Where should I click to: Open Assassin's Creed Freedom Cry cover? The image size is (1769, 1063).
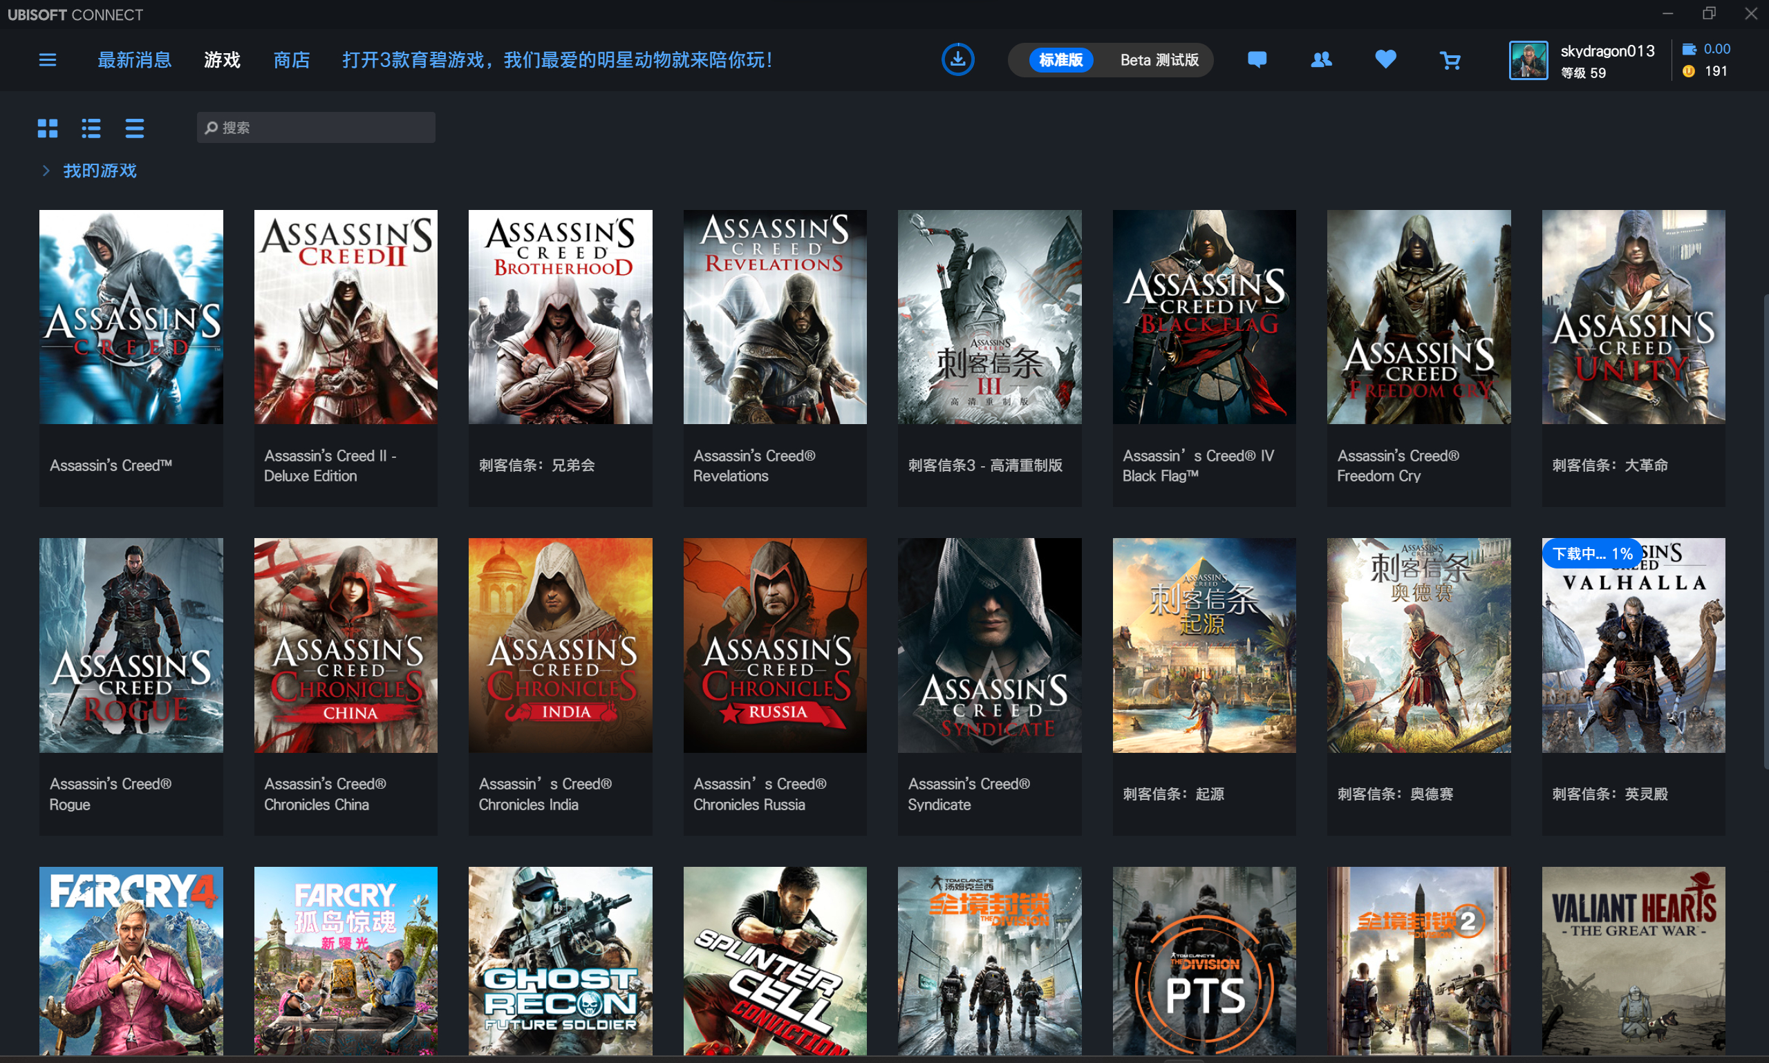tap(1419, 316)
